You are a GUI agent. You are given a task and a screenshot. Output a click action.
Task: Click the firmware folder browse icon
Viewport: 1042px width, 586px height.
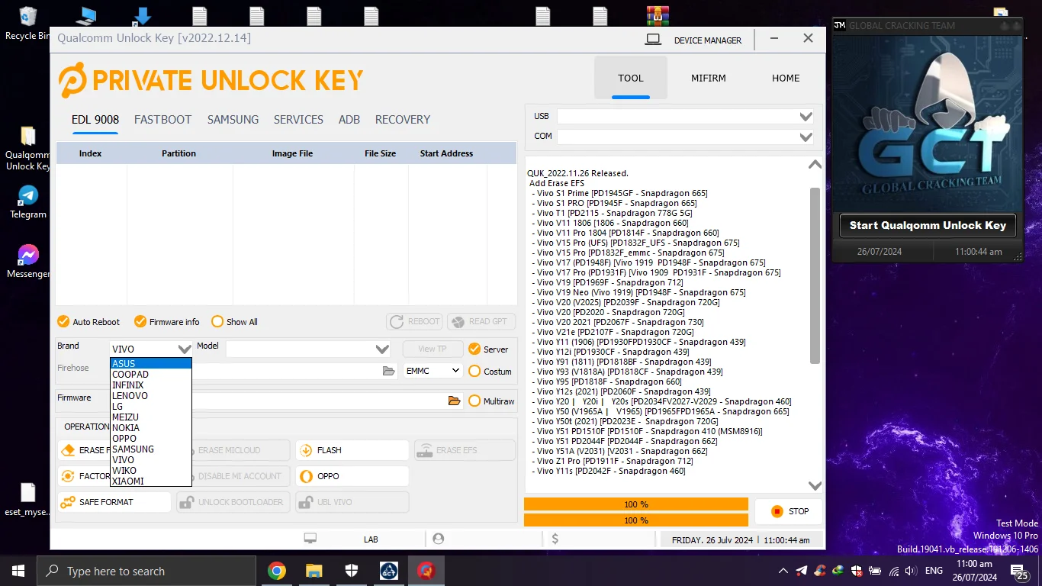pyautogui.click(x=455, y=401)
